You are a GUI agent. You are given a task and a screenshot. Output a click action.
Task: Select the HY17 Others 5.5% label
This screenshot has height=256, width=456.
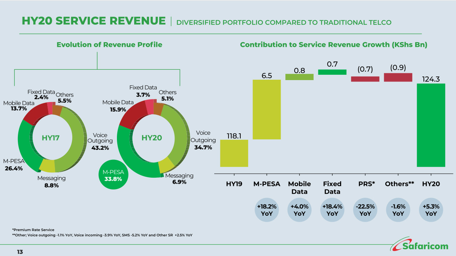(x=65, y=98)
